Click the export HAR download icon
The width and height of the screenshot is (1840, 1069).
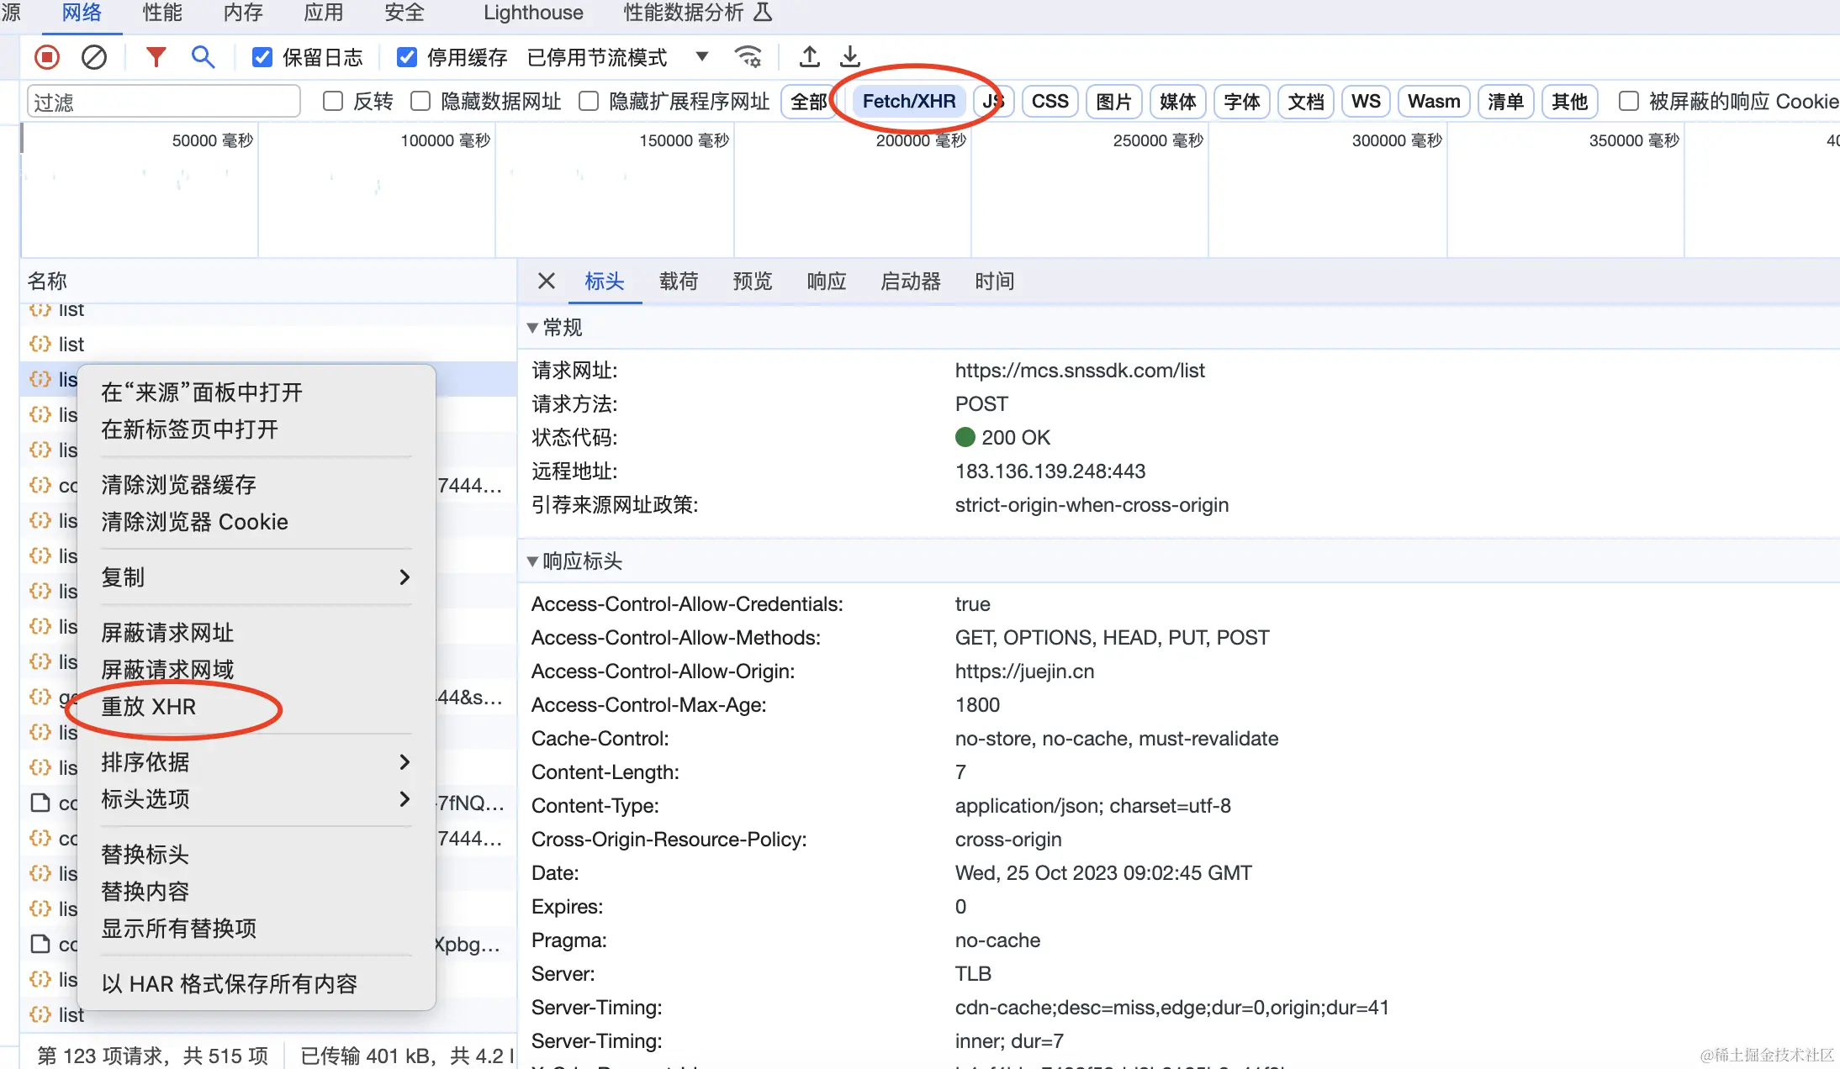tap(850, 57)
